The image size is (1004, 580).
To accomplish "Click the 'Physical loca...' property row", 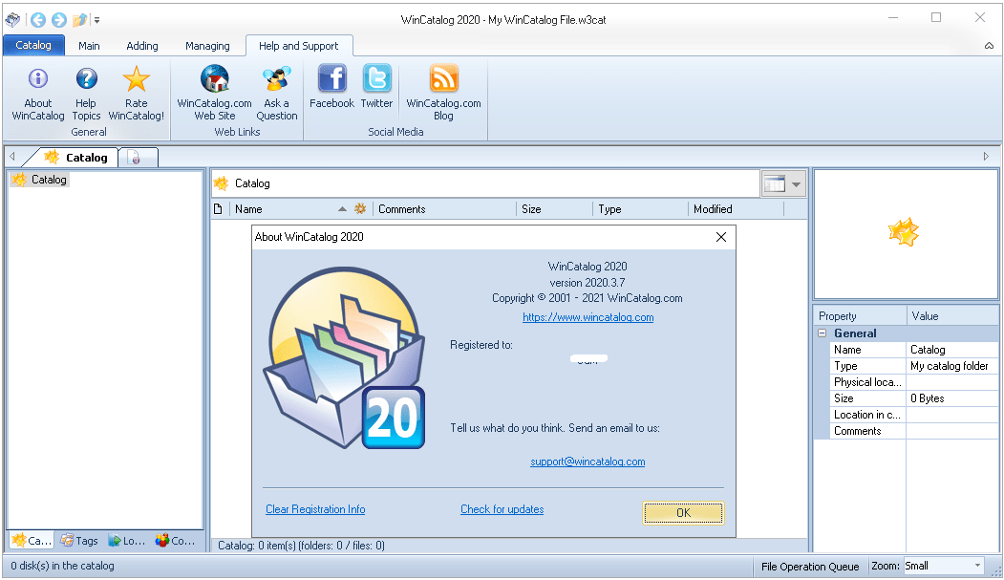I will (913, 381).
